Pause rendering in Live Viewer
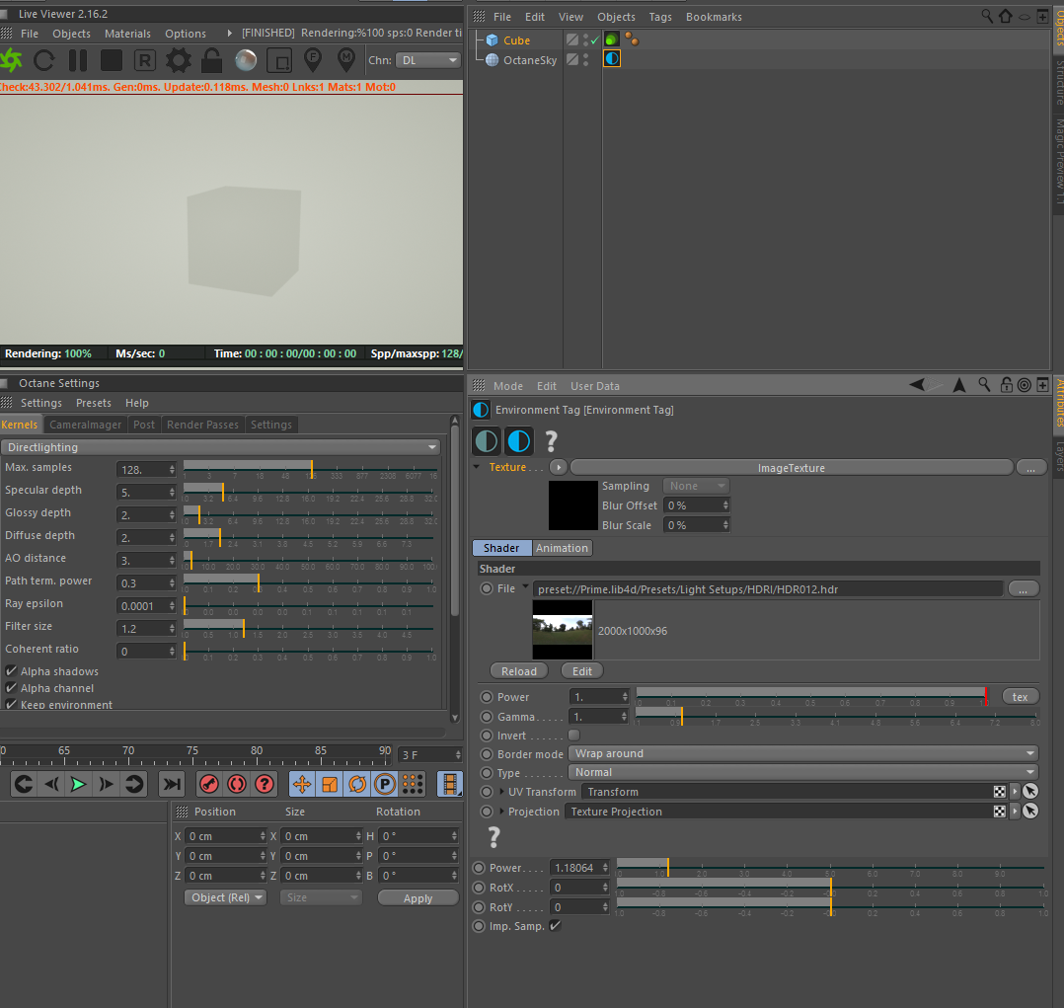 (78, 60)
